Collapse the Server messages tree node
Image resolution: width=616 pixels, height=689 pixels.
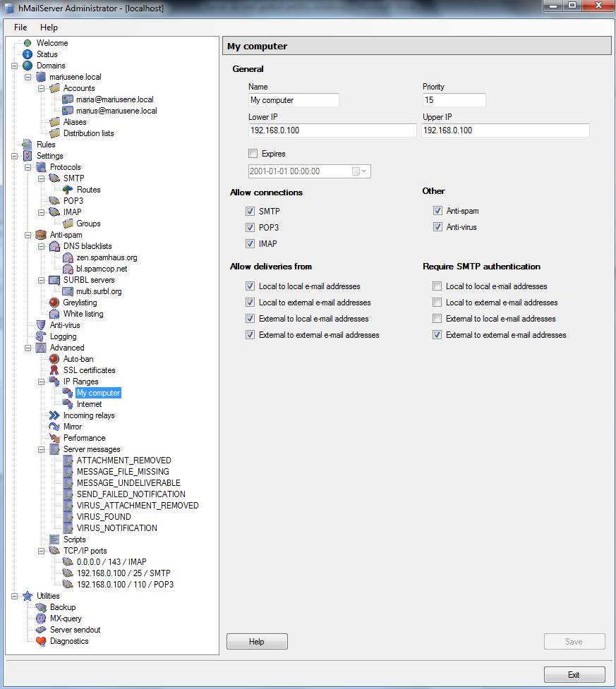point(42,449)
